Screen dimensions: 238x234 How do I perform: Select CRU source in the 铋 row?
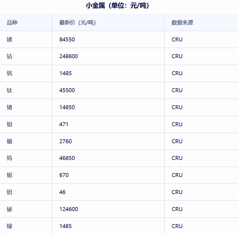[177, 209]
